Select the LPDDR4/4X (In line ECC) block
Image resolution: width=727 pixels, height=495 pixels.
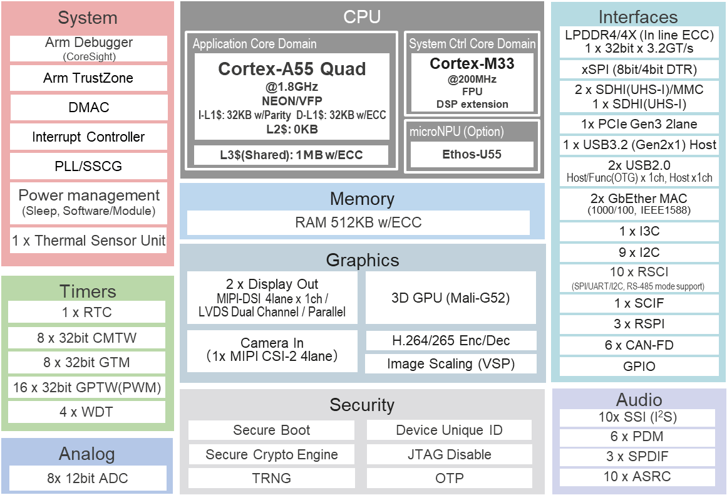click(639, 42)
